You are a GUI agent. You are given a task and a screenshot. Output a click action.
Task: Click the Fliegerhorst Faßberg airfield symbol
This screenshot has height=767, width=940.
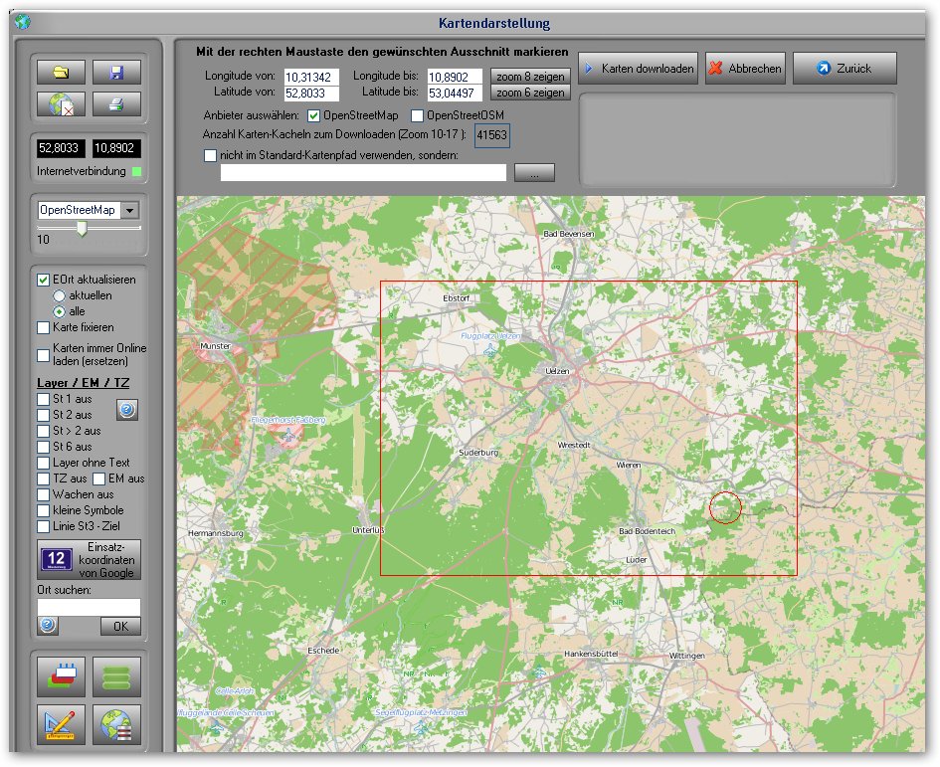(x=289, y=436)
